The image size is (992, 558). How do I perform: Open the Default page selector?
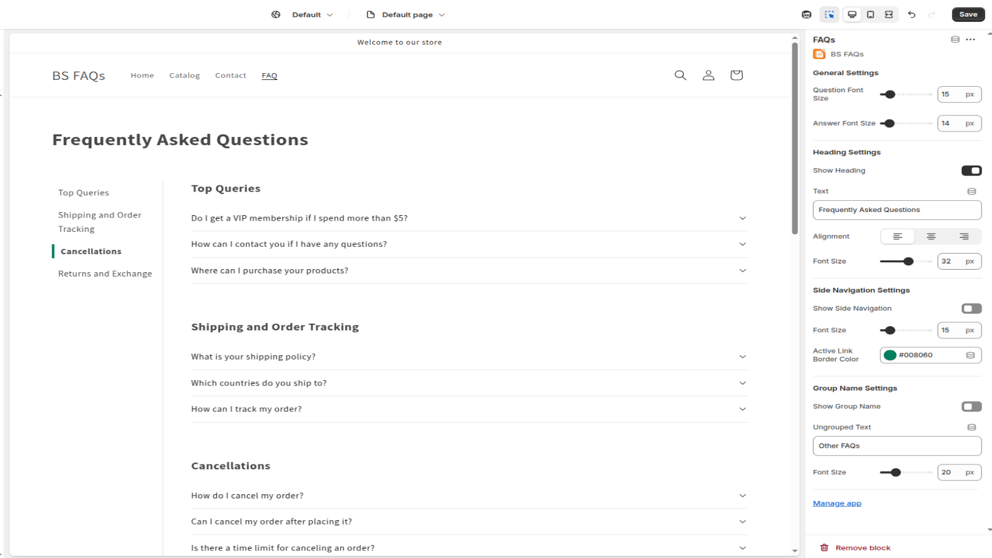(x=406, y=14)
